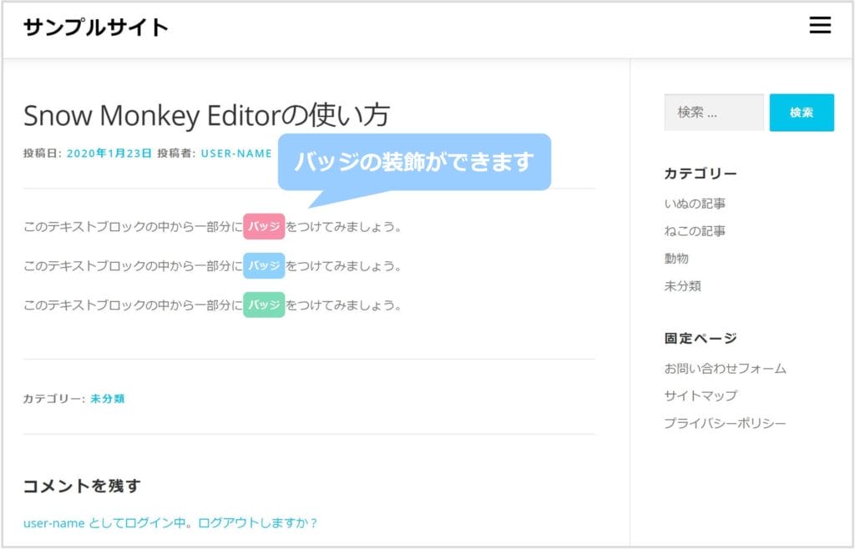The height and width of the screenshot is (549, 855).
Task: Click the コメントを残す heading
Action: click(x=82, y=486)
